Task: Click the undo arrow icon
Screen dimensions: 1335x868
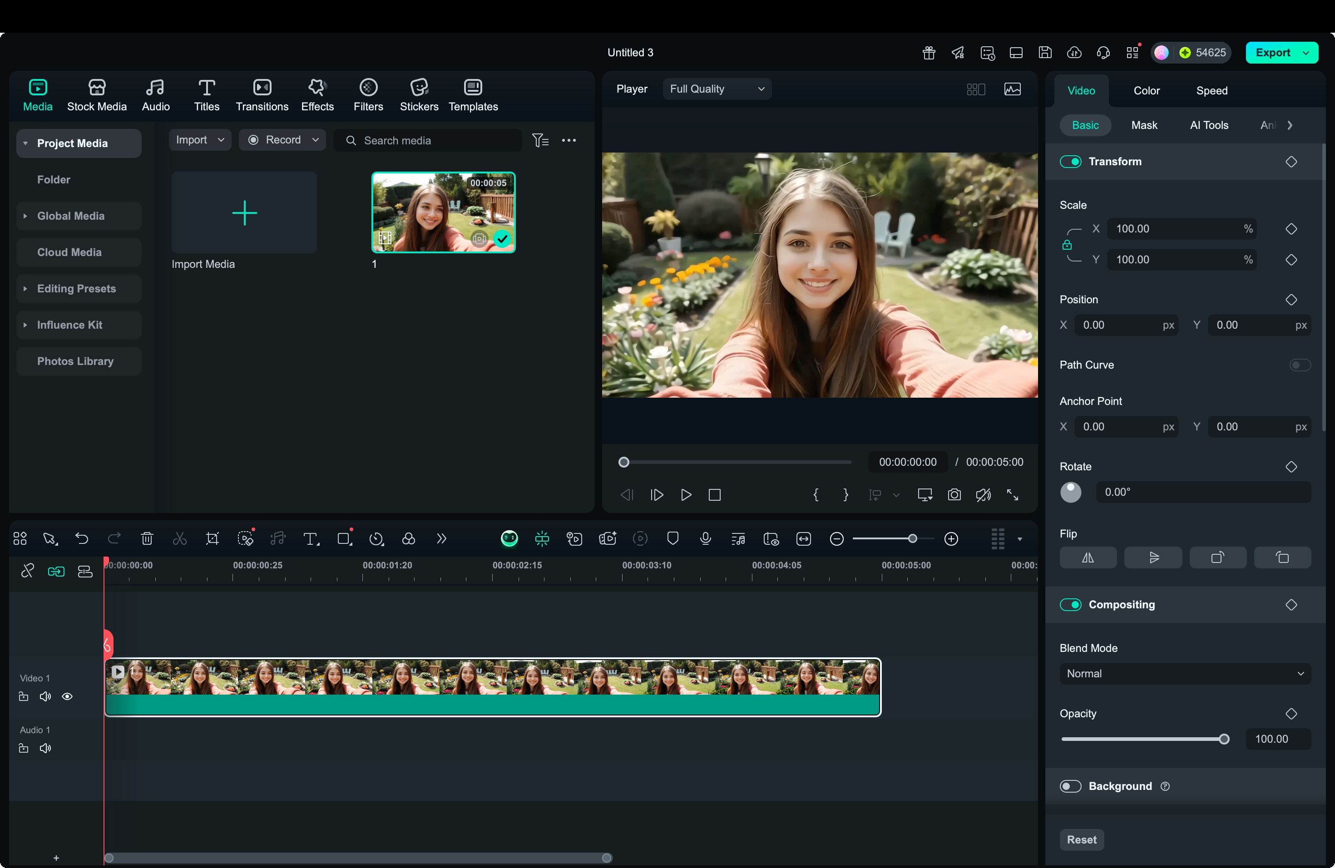Action: 82,539
